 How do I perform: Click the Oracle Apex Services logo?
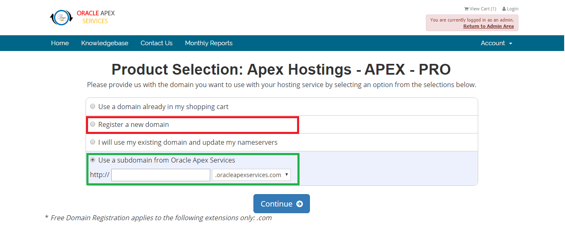point(82,17)
